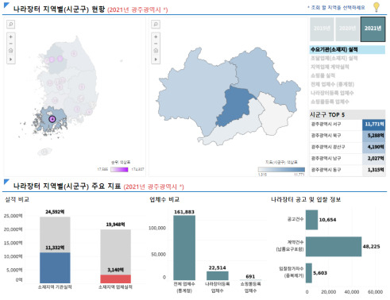390x300 pixels.
Task: Switch to the 2019년 year tab
Action: [322, 29]
